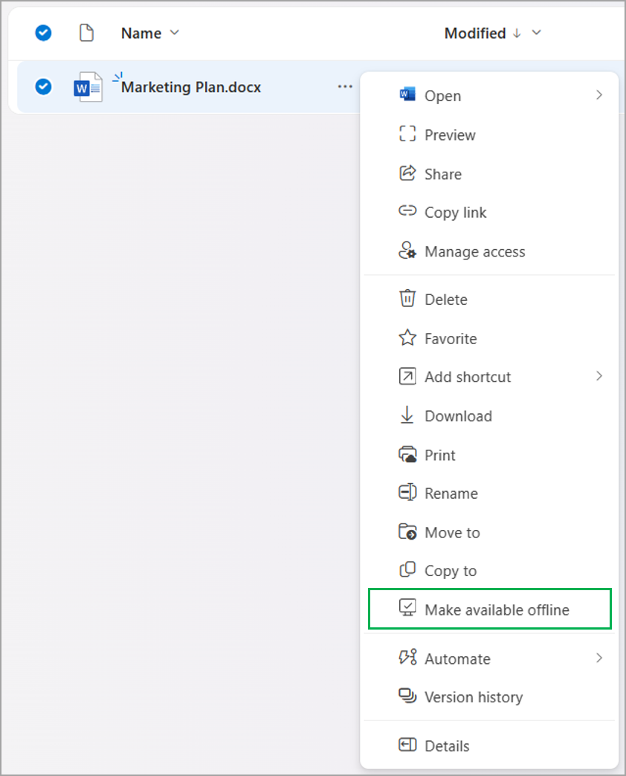Expand the Add shortcut submenu chevron
This screenshot has width=626, height=776.
[599, 376]
